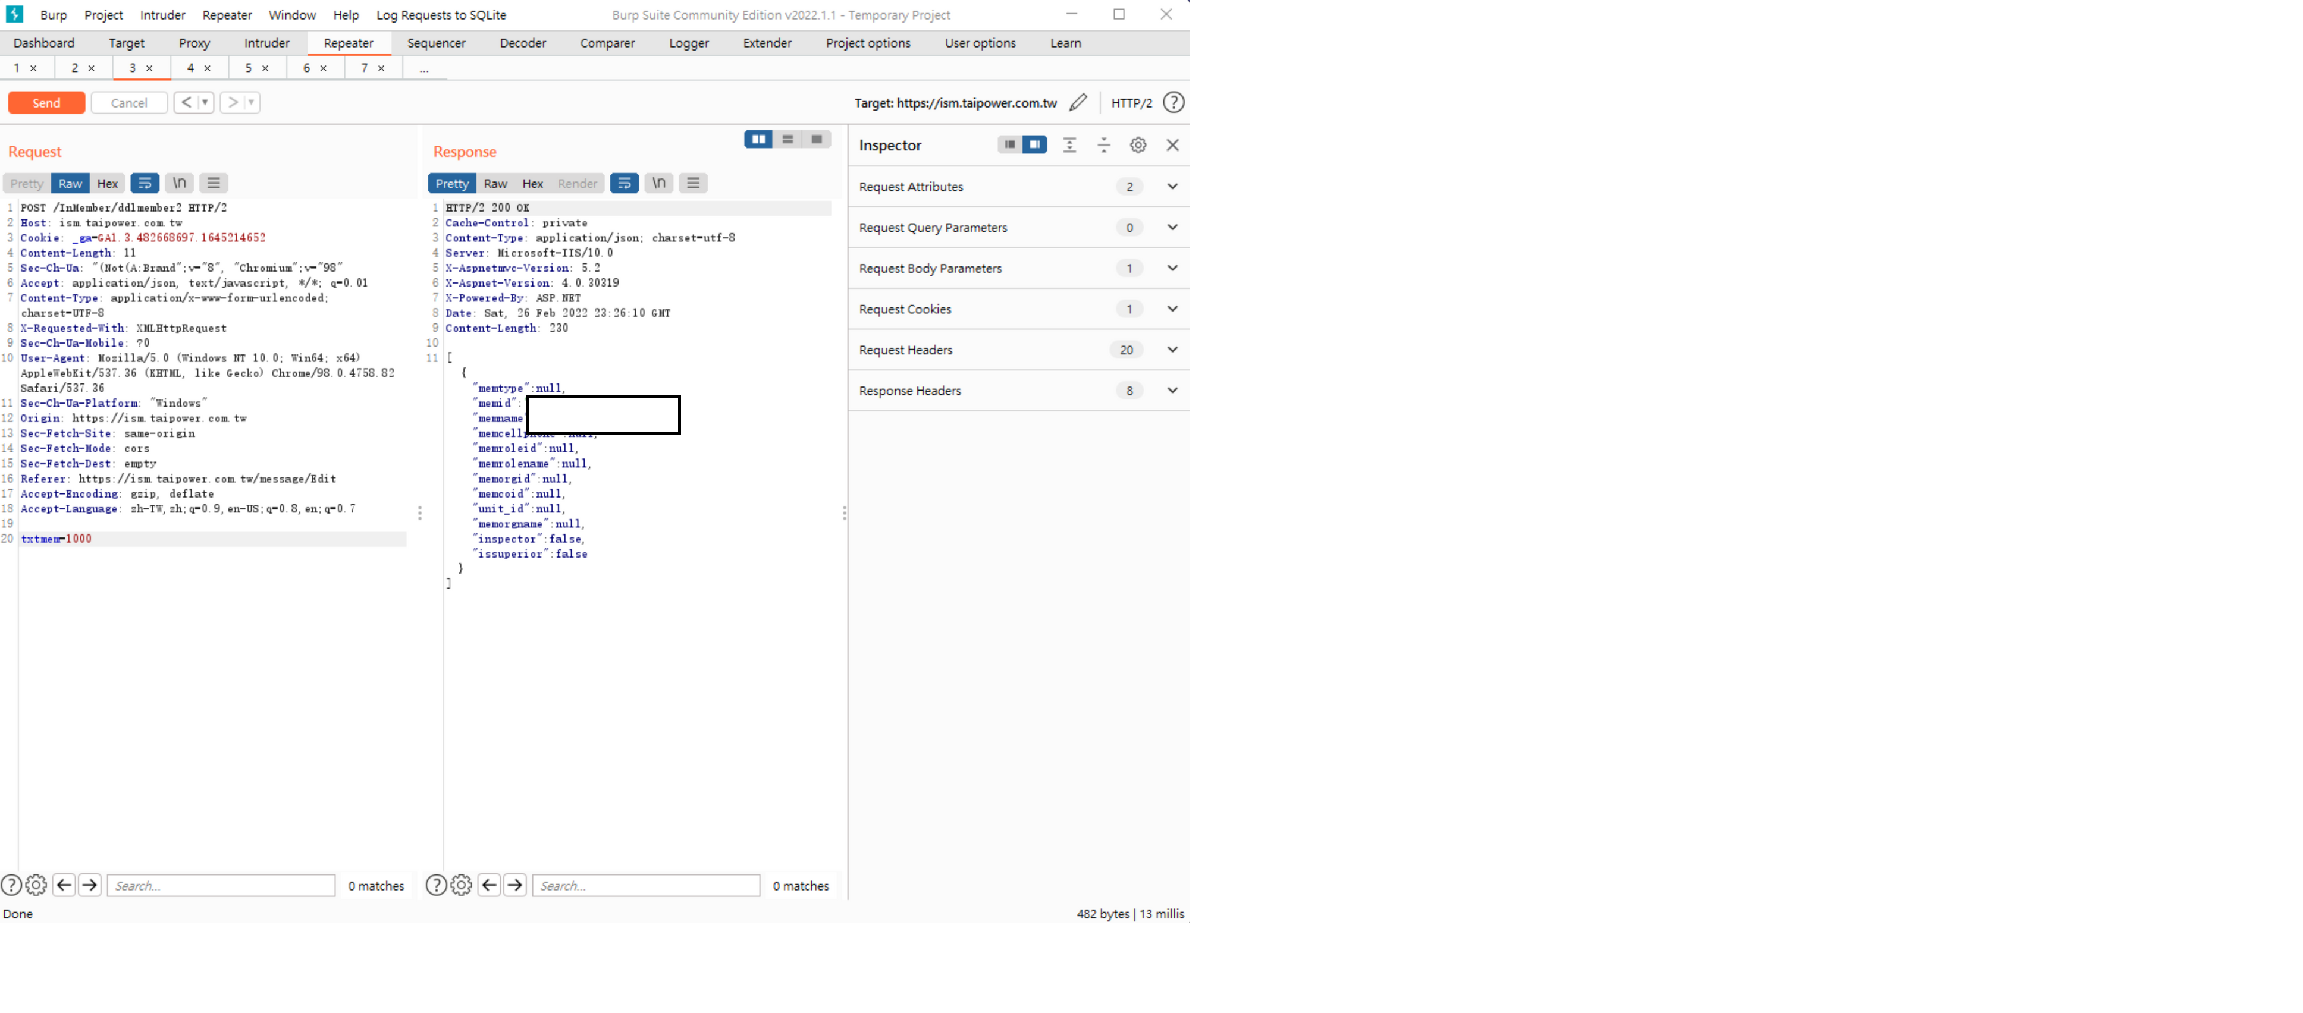The height and width of the screenshot is (1013, 2303).
Task: Open Response editor hamburger menu
Action: (693, 183)
